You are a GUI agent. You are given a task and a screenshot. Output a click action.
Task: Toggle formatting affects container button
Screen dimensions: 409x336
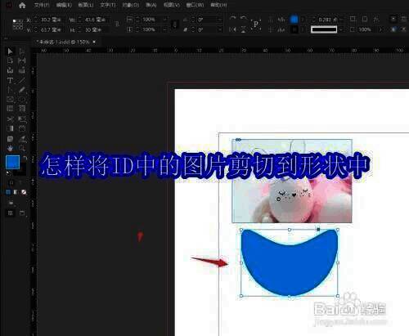tap(11, 182)
